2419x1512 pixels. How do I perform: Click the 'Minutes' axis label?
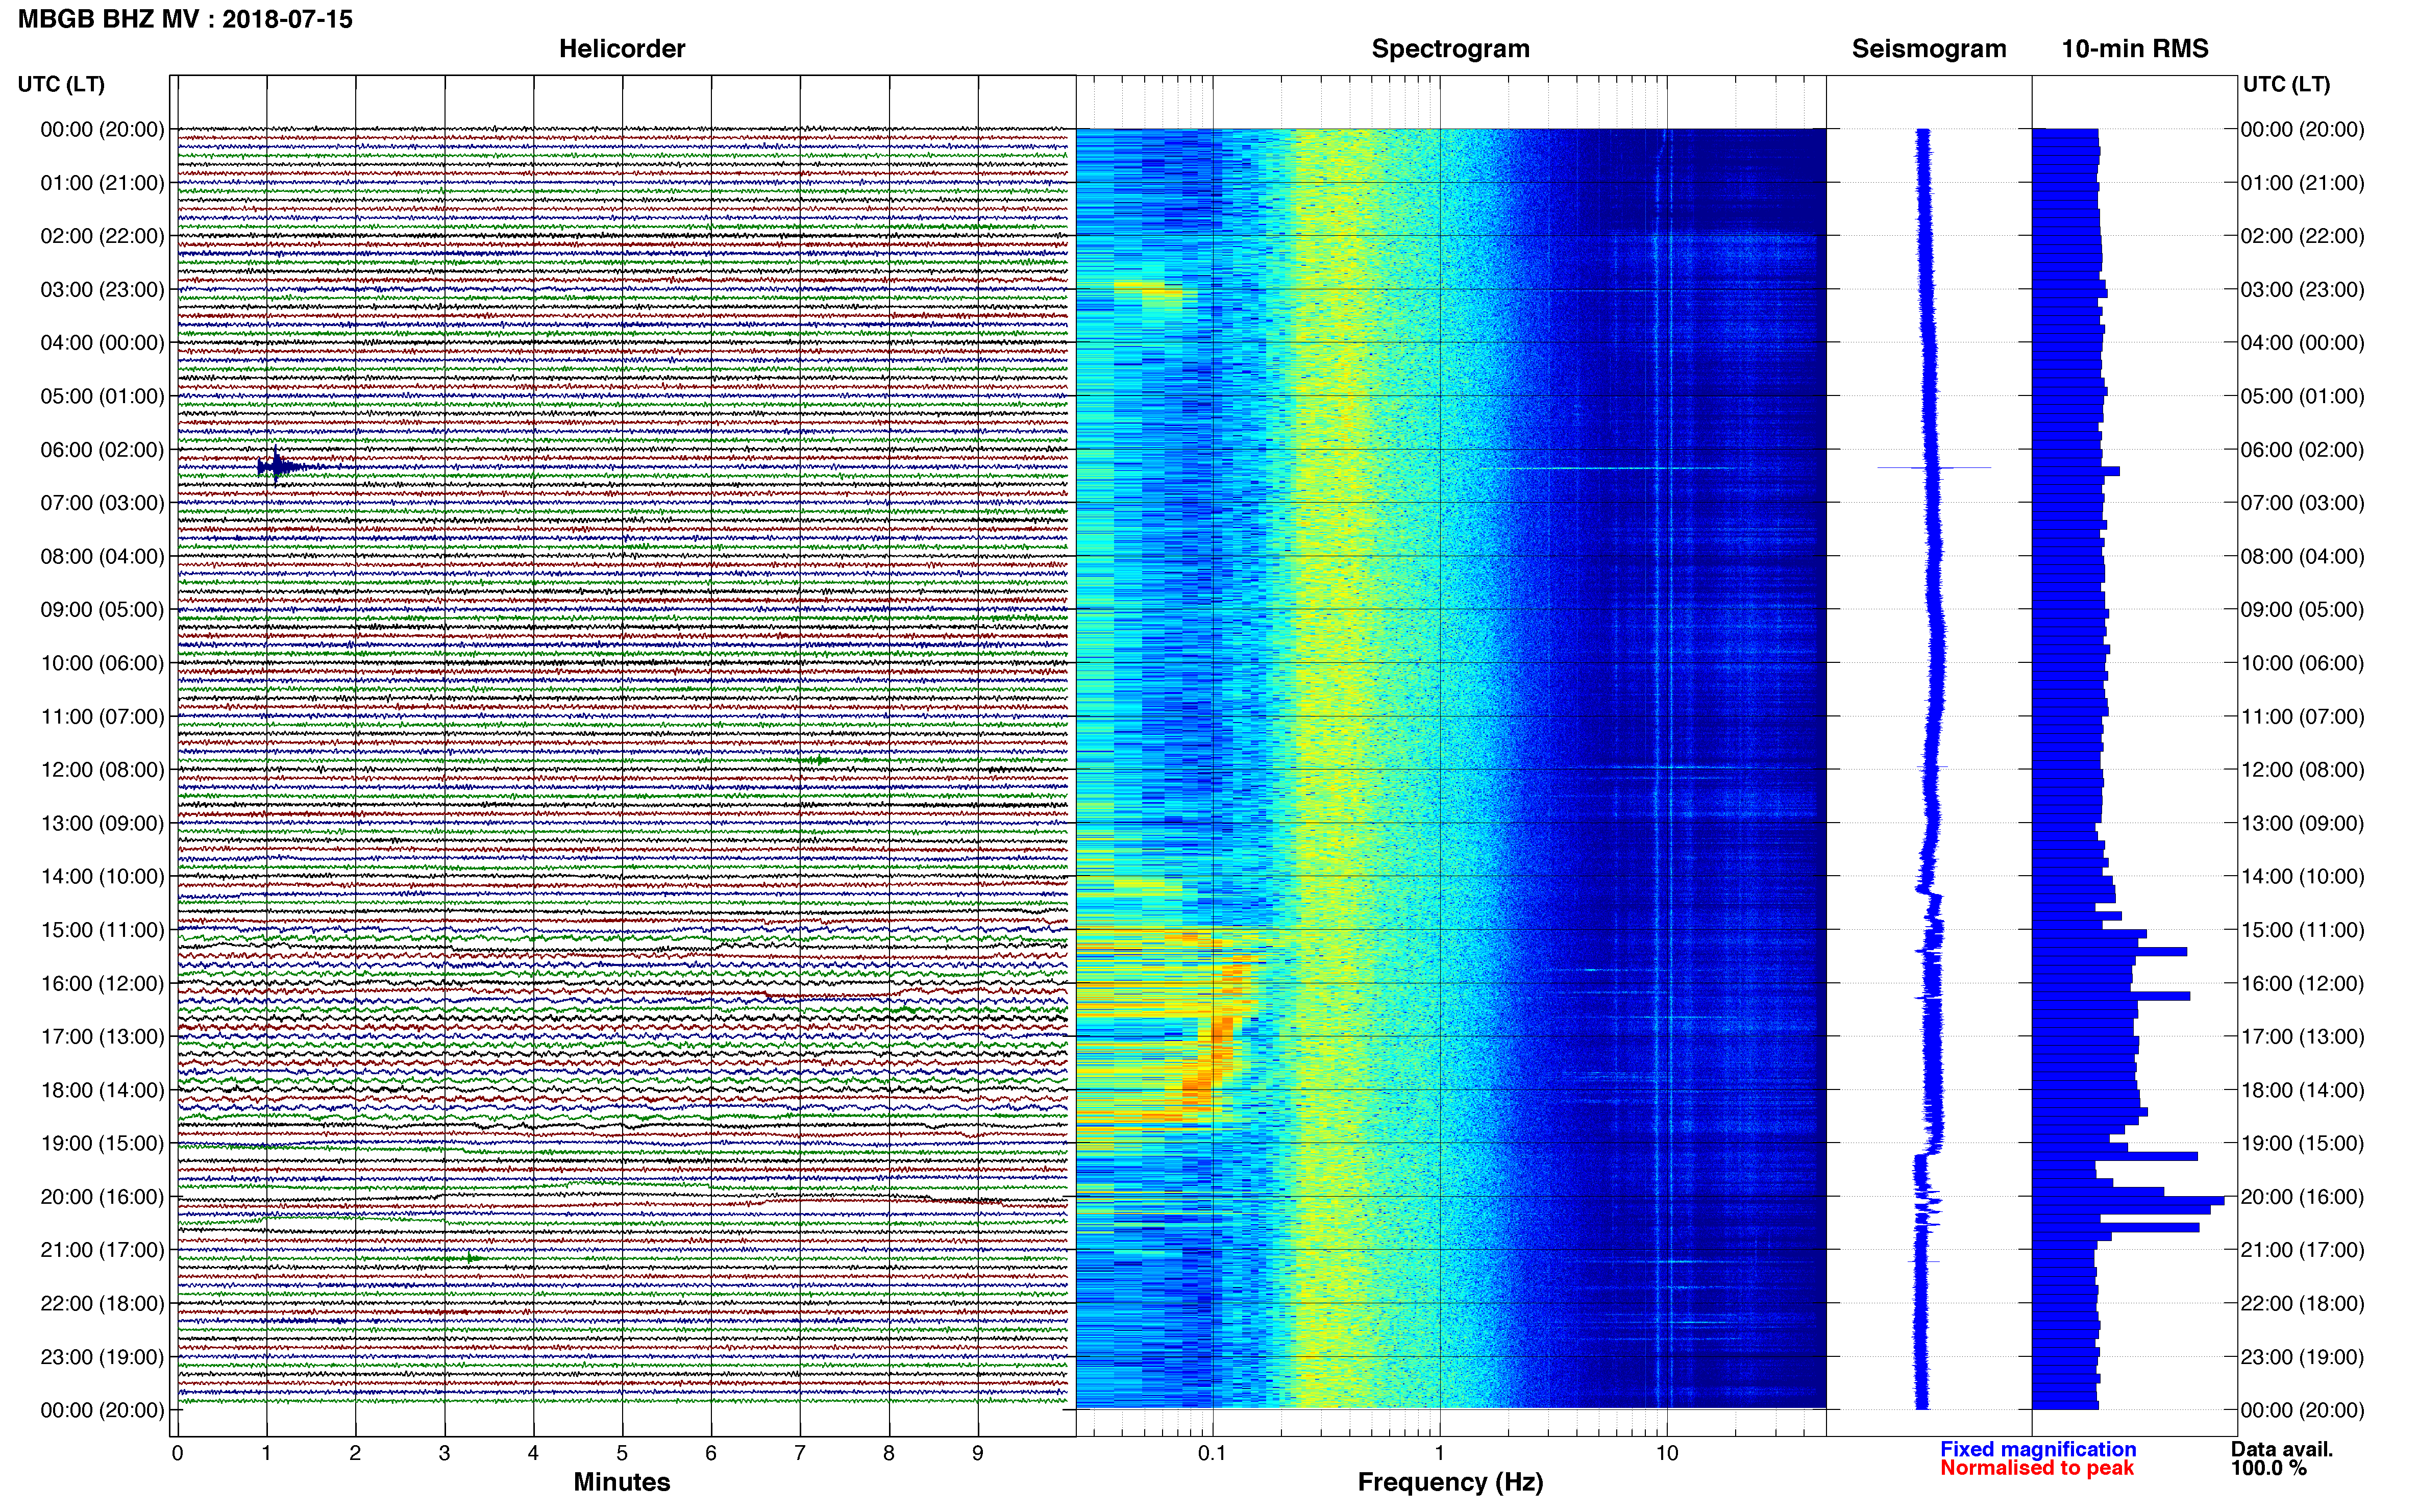pyautogui.click(x=622, y=1482)
